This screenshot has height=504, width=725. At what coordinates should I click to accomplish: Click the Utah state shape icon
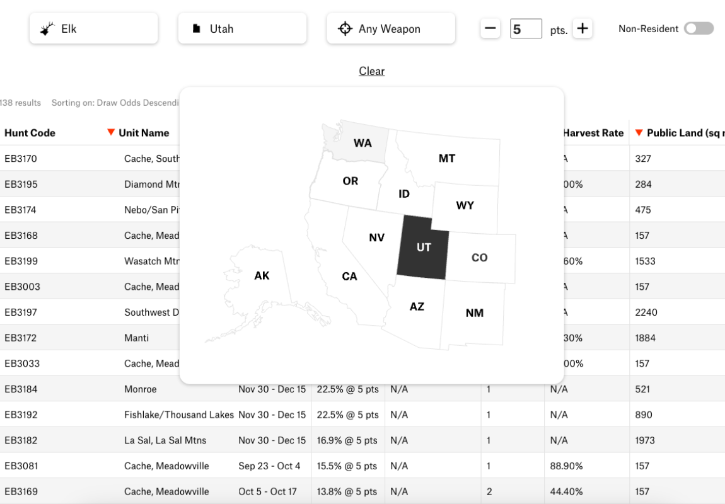(197, 28)
